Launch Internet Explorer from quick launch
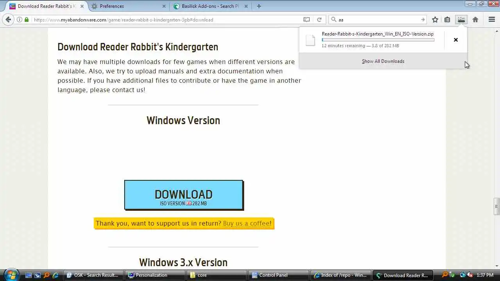Viewport: 500px width, 281px height. click(55, 275)
